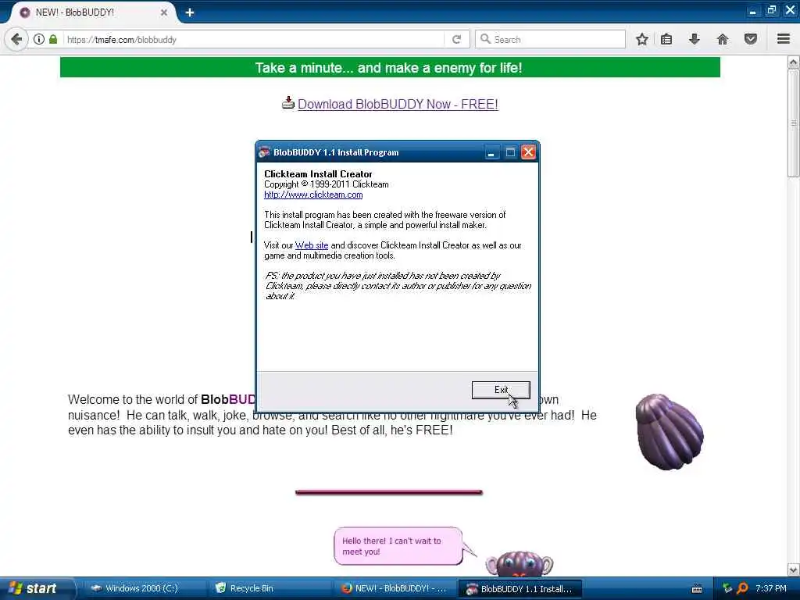Select BlobBUDDY 1.1 Install taskbar item

520,589
